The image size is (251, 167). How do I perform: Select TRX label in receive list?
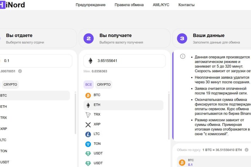[x=97, y=114]
